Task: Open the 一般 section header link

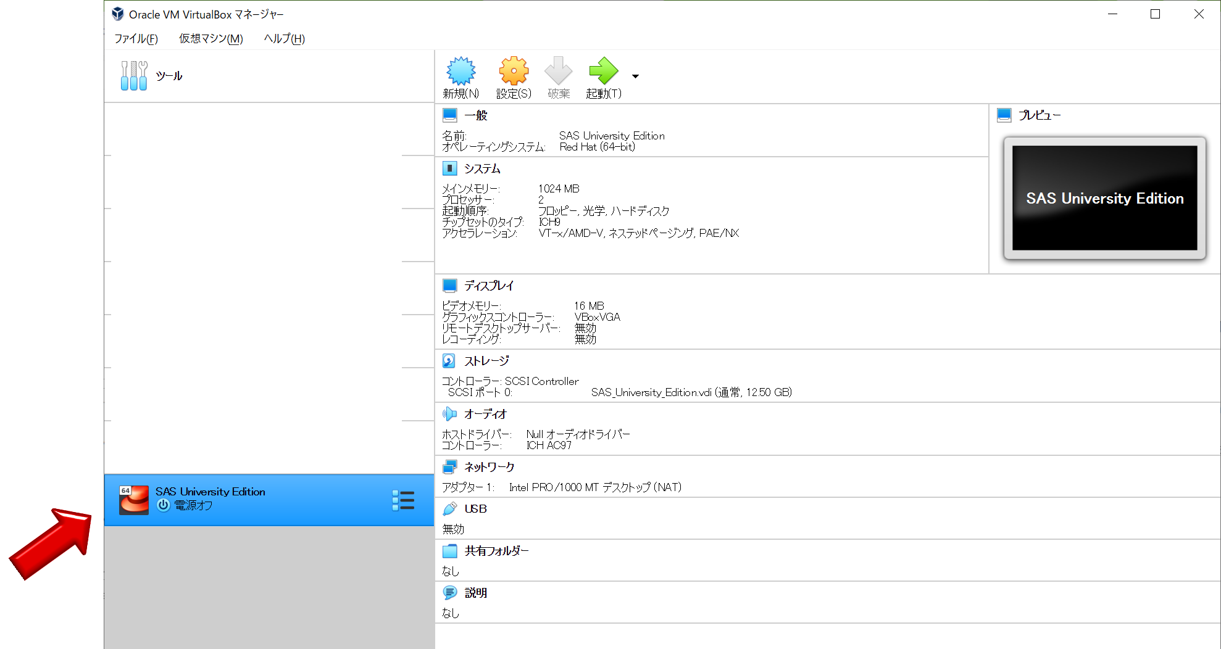Action: (x=476, y=115)
